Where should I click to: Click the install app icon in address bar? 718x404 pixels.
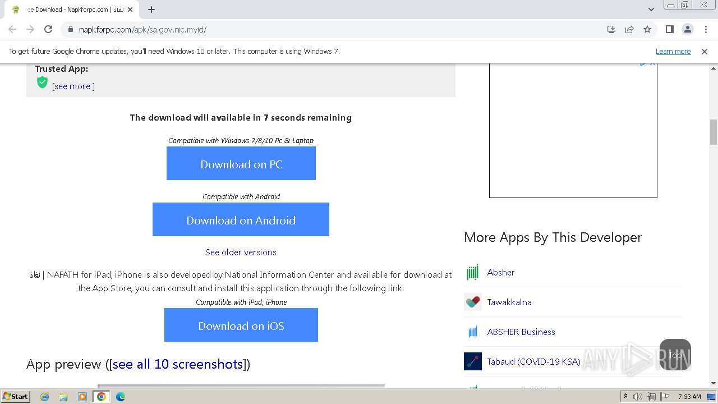point(611,29)
